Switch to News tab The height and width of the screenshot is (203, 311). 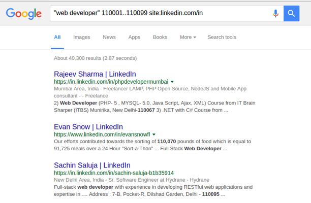pyautogui.click(x=109, y=37)
